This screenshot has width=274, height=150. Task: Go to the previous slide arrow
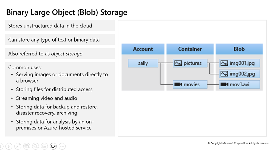coord(1,146)
